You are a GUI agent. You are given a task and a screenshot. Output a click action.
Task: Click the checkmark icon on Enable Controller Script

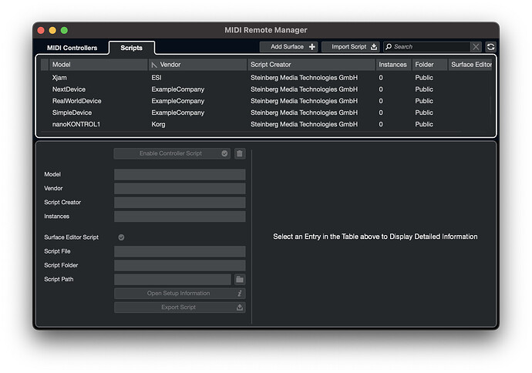point(224,153)
